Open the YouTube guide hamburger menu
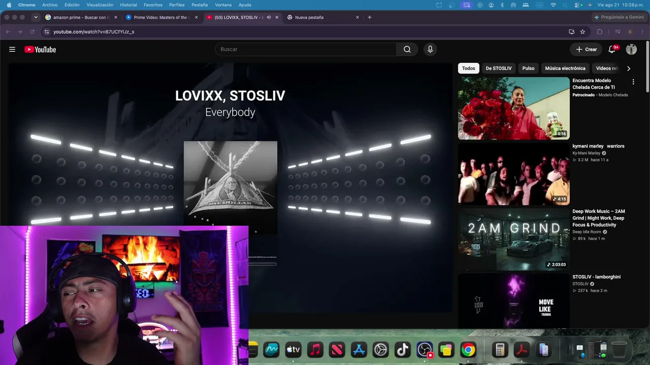 coord(12,49)
